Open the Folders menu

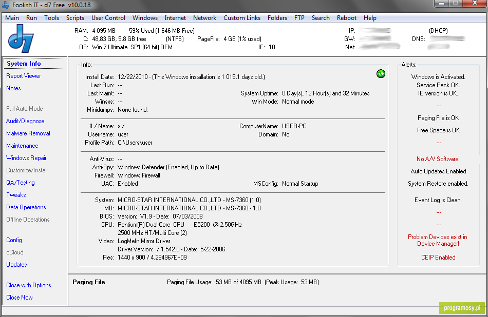point(277,18)
